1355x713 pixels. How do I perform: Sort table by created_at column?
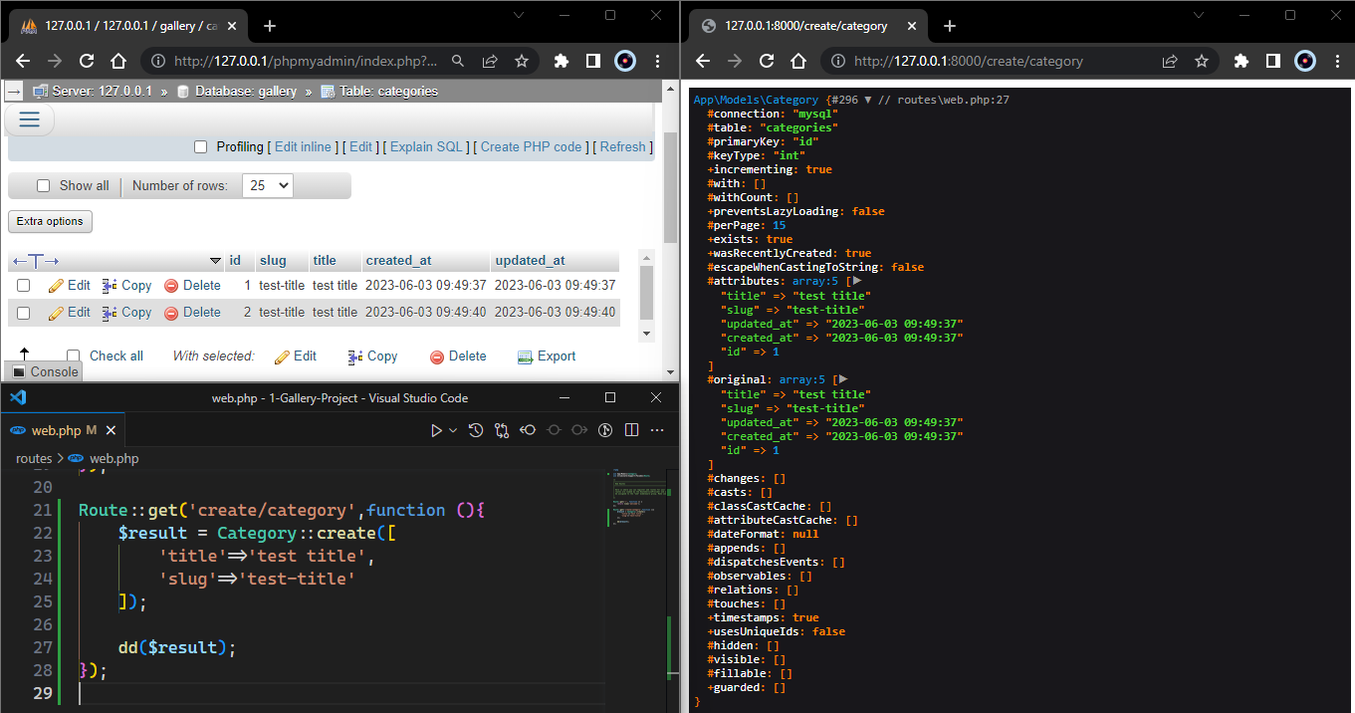pyautogui.click(x=398, y=261)
